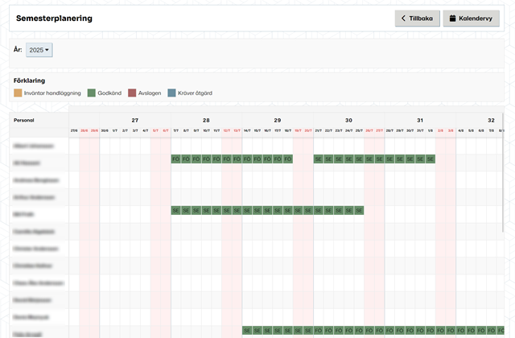
Task: Go back with the Tillbaka button
Action: coord(417,19)
